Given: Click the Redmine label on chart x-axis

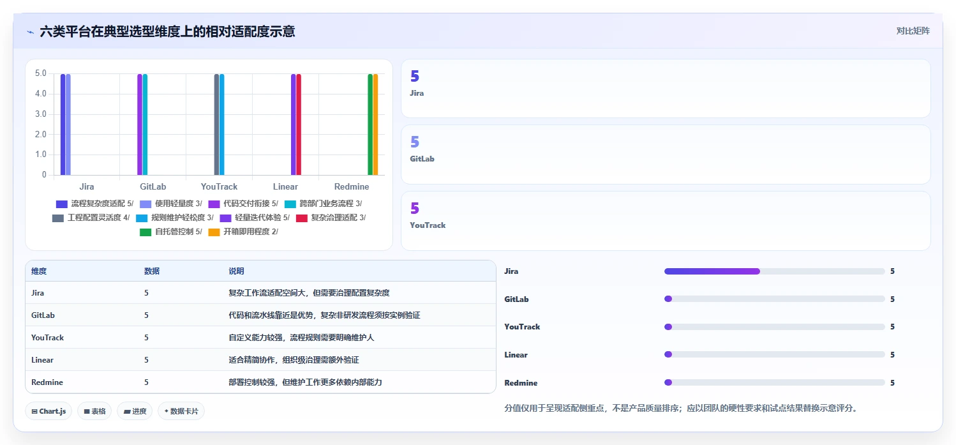Looking at the screenshot, I should 352,186.
